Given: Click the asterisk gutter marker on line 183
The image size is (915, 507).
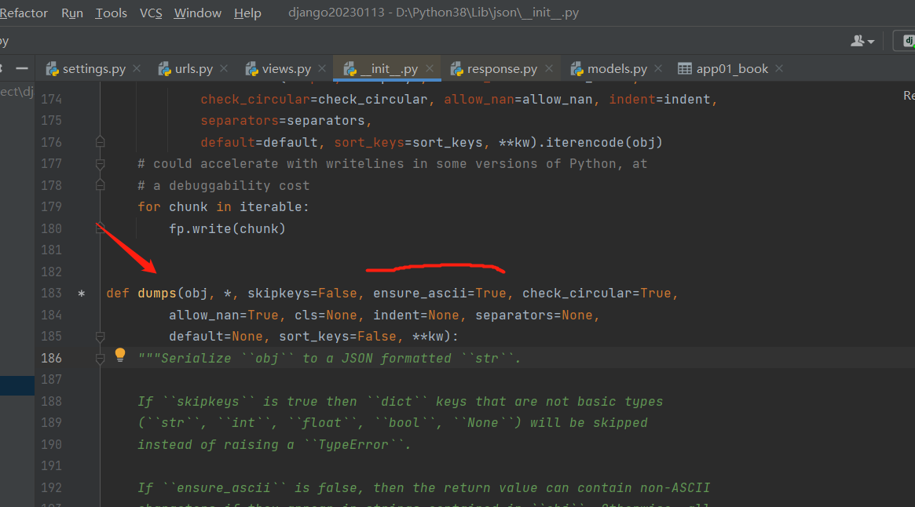Looking at the screenshot, I should click(82, 294).
